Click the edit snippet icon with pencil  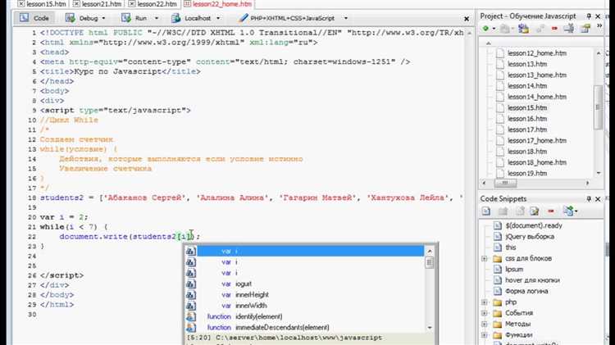click(x=534, y=211)
